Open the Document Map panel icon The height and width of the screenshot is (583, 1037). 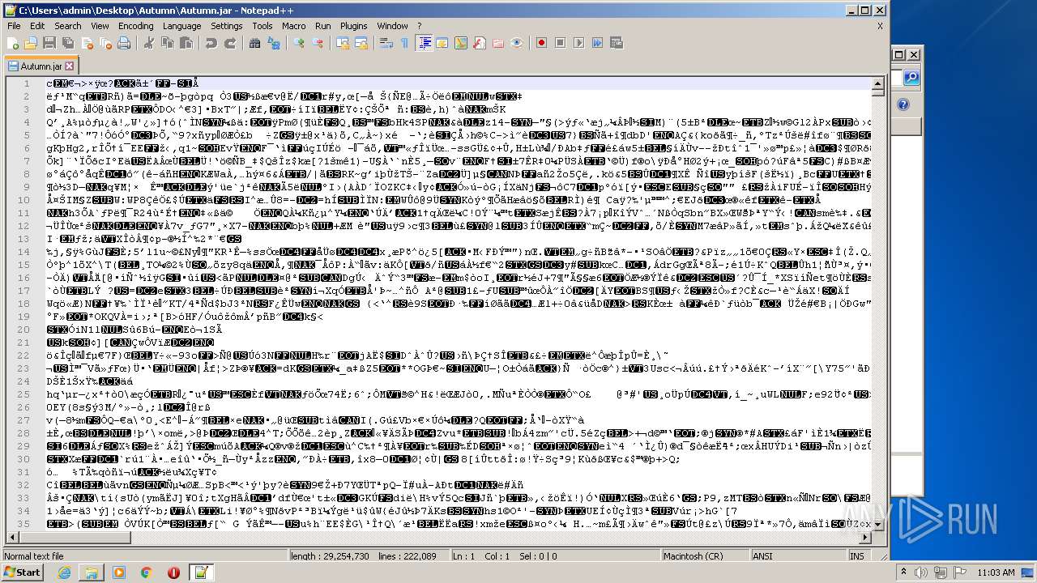click(x=461, y=43)
